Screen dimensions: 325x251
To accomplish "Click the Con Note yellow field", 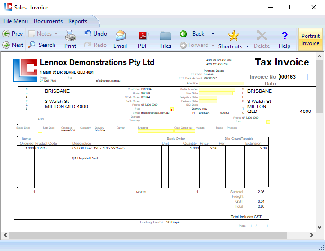I will (216, 93).
